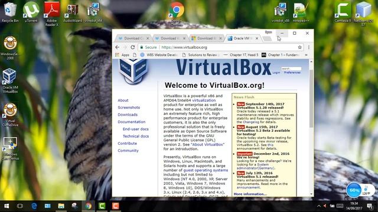
Task: Expand the bookmarks bar overflow chevron
Action: (306, 55)
